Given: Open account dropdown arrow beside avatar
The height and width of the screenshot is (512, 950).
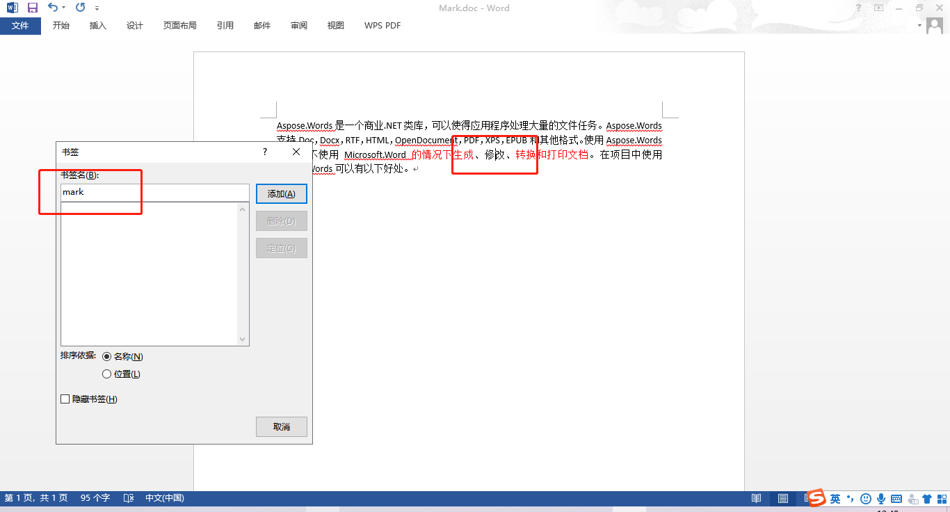Looking at the screenshot, I should 919,26.
